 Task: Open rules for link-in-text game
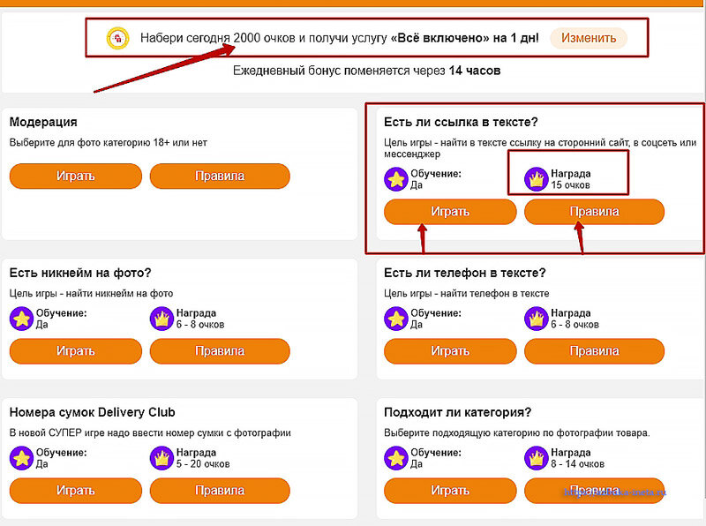click(x=594, y=211)
